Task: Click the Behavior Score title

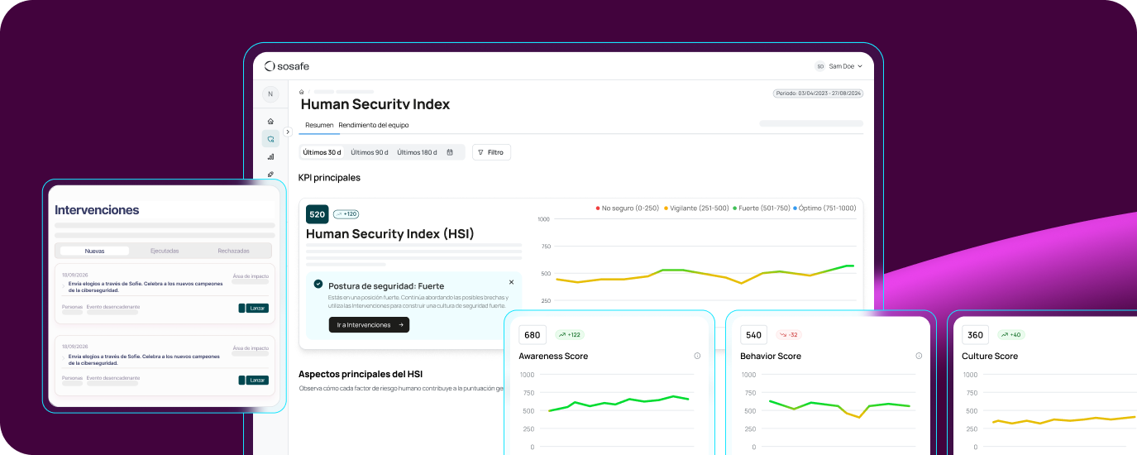Action: pos(771,357)
